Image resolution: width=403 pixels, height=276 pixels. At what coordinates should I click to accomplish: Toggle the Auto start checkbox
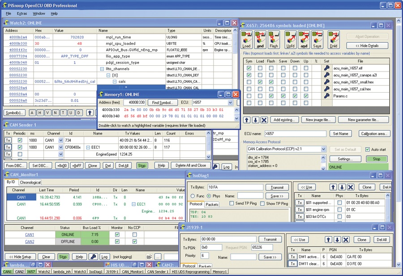(368, 149)
